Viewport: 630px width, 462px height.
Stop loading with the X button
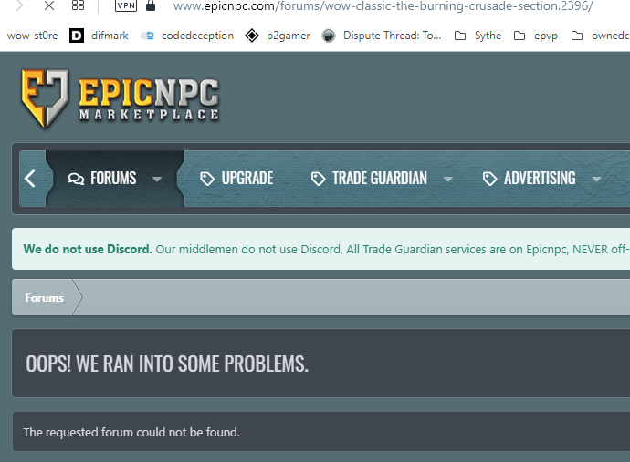coord(49,5)
